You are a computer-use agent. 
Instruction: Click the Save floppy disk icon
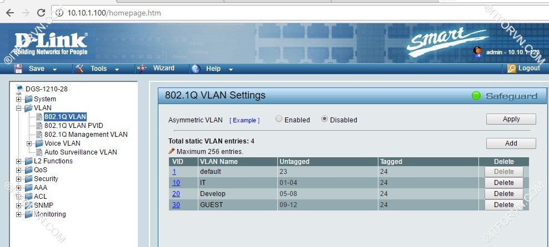[18, 69]
